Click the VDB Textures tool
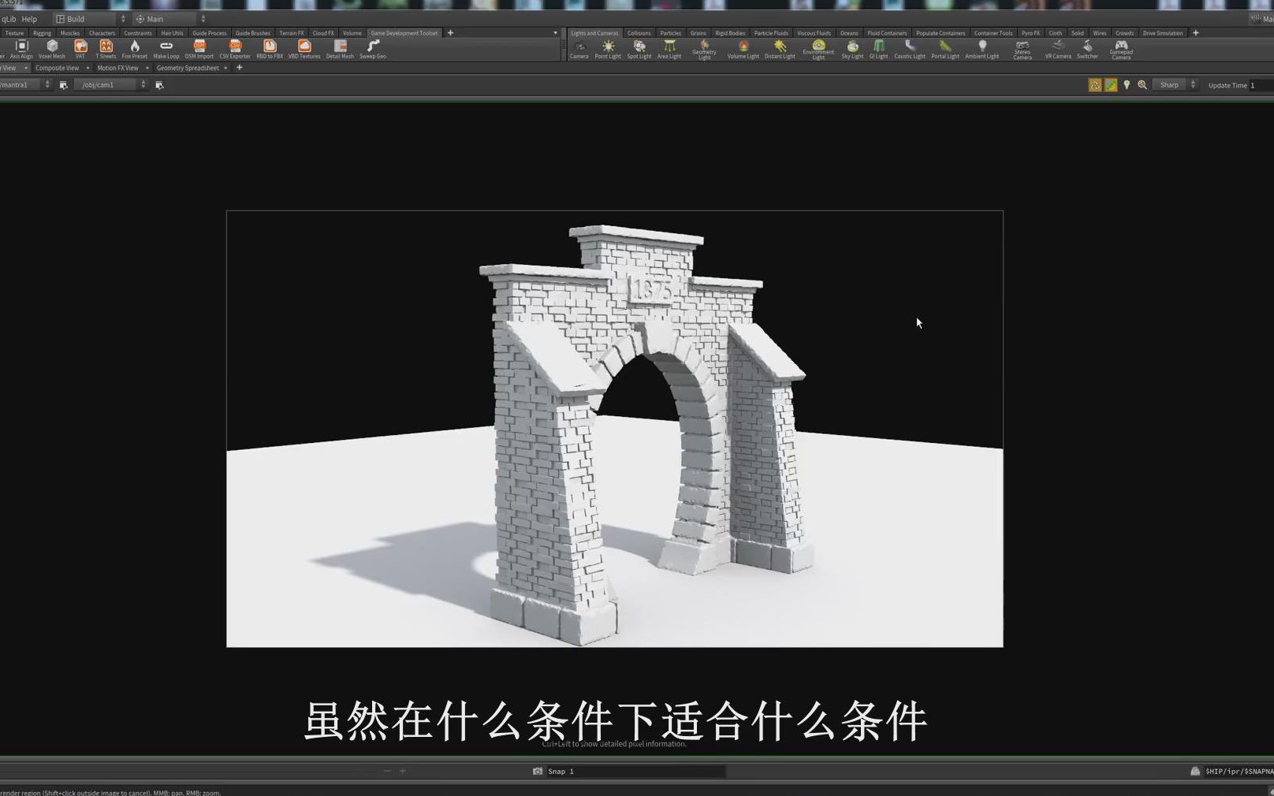Screen dimensions: 1274x796 point(304,50)
